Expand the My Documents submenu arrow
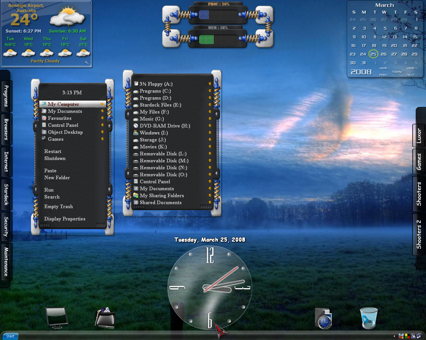 tap(103, 111)
